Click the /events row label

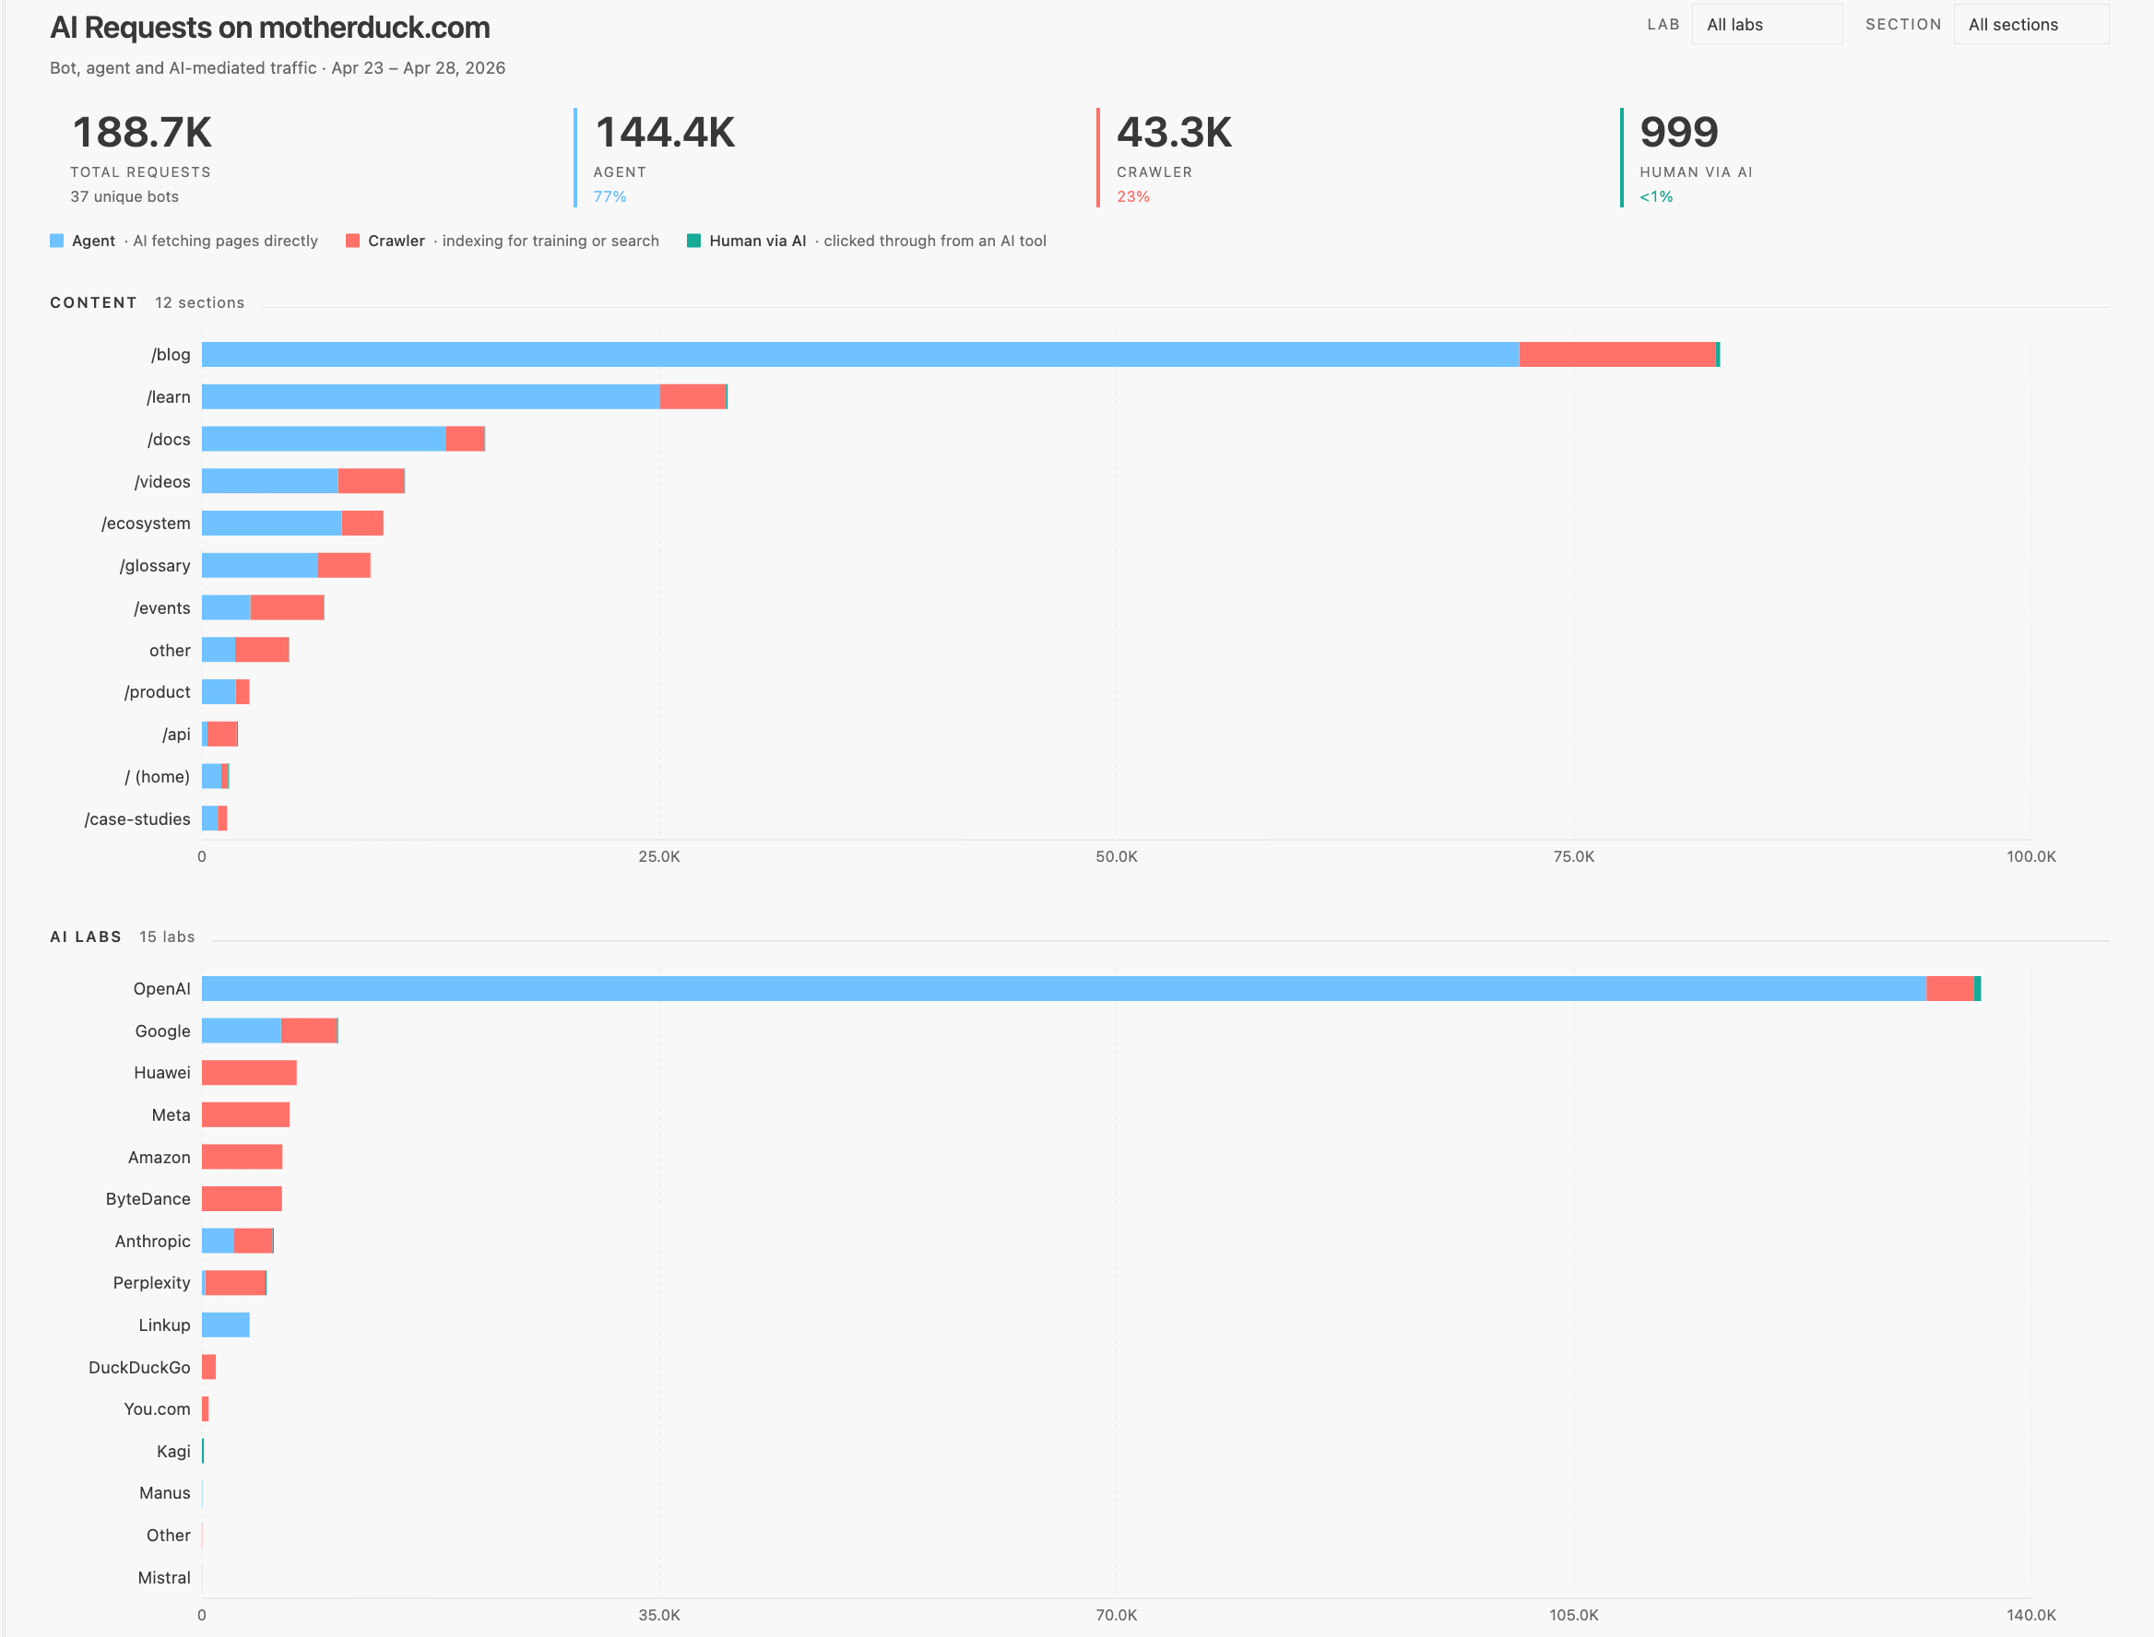pyautogui.click(x=161, y=609)
